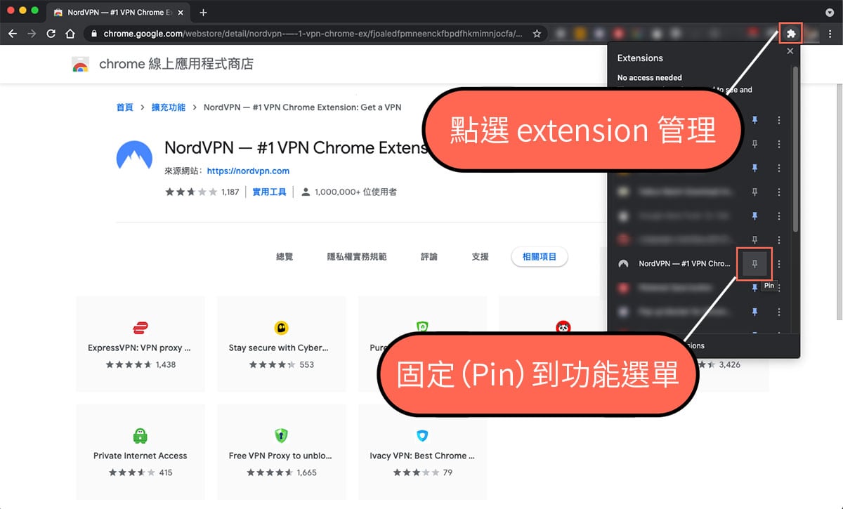Click the NordVPN star rating
Image resolution: width=843 pixels, height=509 pixels.
point(191,192)
